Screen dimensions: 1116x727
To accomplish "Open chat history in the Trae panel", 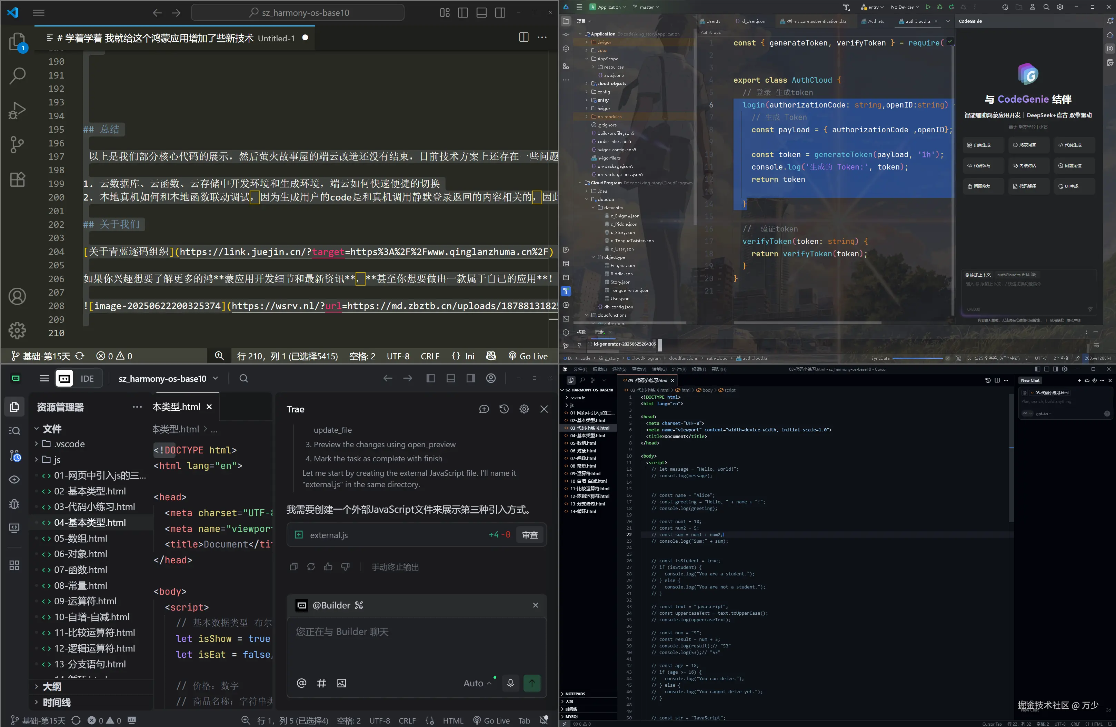I will [x=504, y=409].
